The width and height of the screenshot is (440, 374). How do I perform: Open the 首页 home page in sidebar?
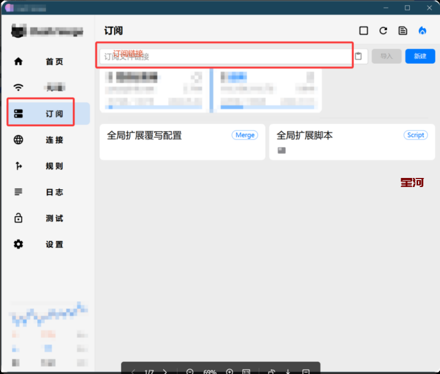48,62
